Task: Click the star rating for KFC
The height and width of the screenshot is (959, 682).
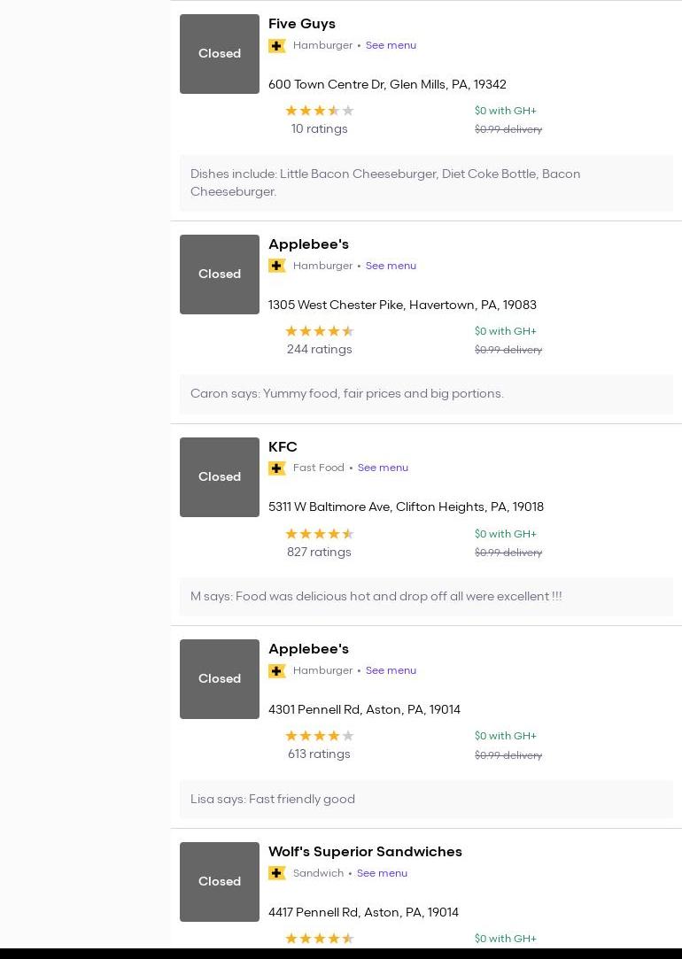Action: click(x=319, y=534)
